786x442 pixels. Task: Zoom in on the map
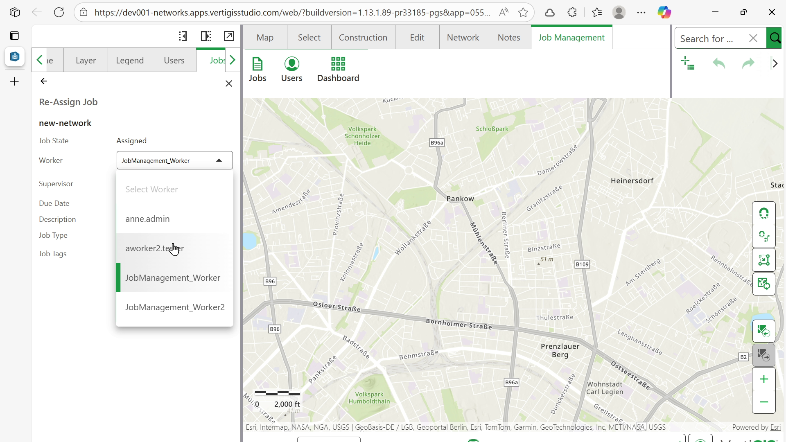(763, 379)
